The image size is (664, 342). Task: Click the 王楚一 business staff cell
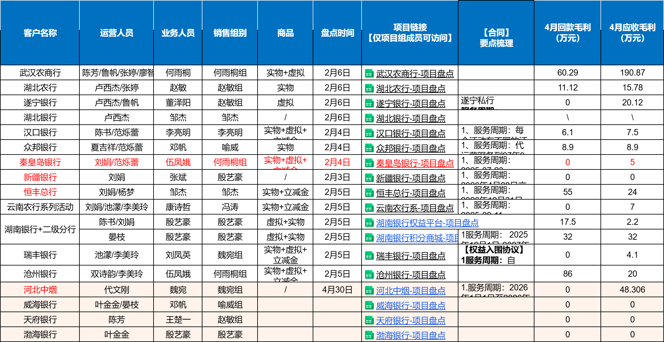[178, 320]
